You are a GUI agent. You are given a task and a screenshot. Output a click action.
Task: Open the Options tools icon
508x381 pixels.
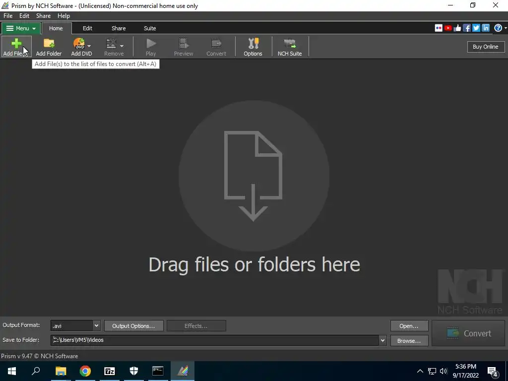pyautogui.click(x=253, y=47)
